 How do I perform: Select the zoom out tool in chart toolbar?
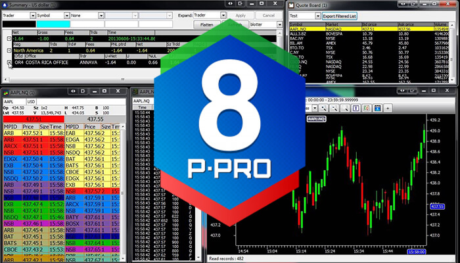tap(334, 108)
